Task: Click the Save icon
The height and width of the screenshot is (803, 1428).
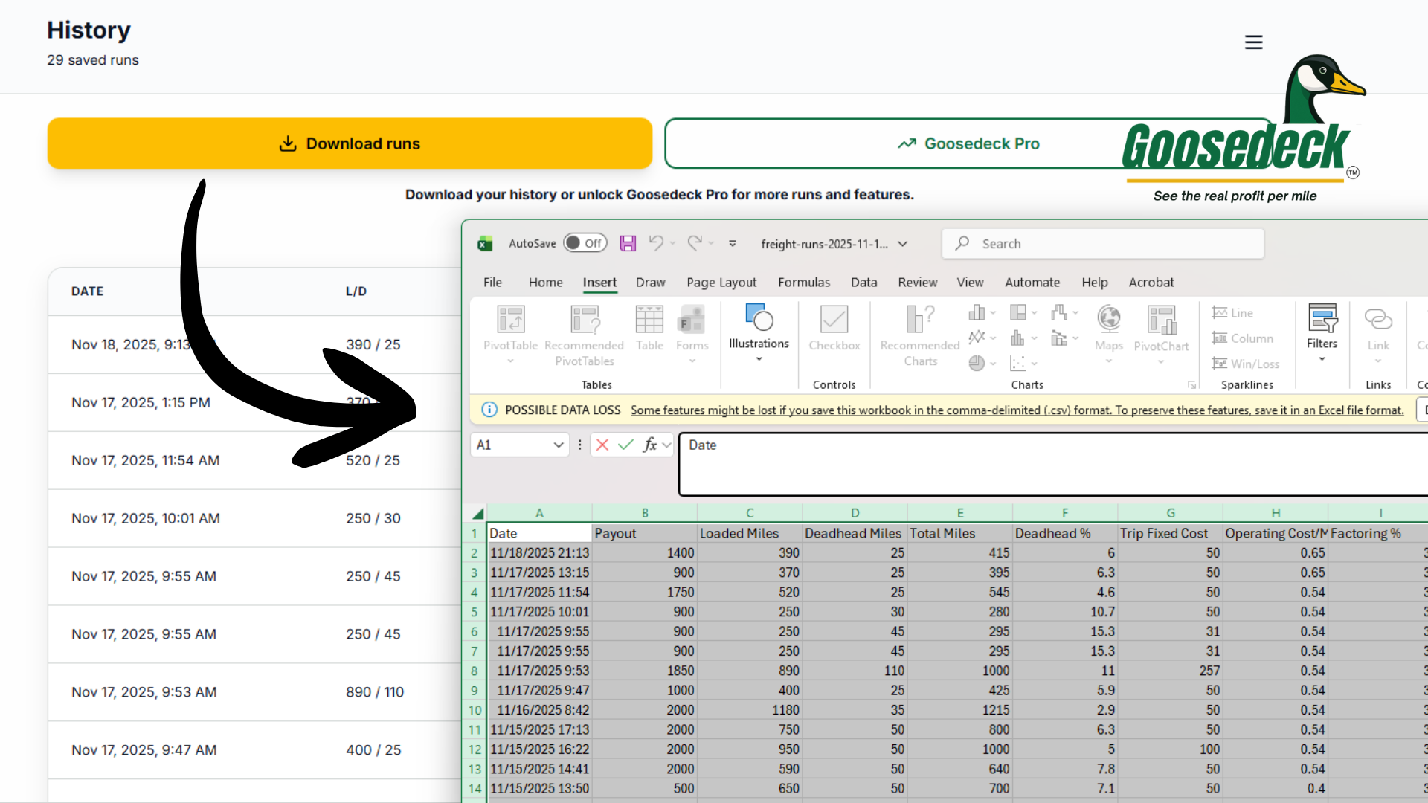Action: (628, 243)
